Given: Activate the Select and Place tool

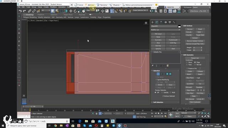Looking at the screenshot, I should point(84,11).
